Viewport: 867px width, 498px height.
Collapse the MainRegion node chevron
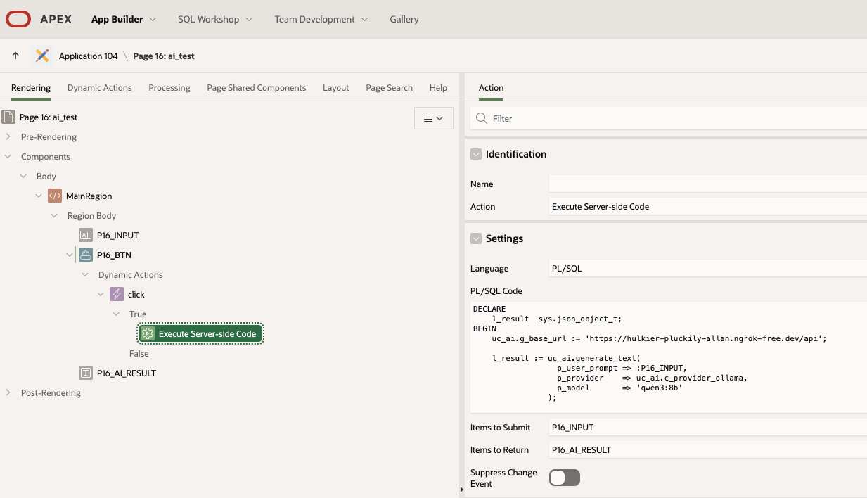pyautogui.click(x=39, y=196)
